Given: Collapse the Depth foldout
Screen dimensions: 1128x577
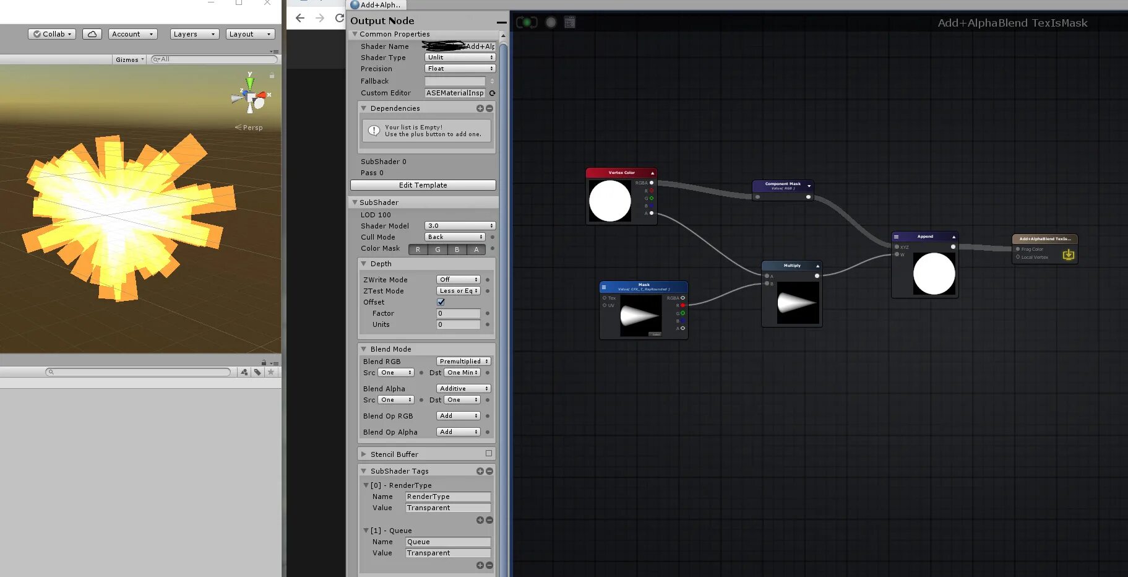Looking at the screenshot, I should coord(364,264).
